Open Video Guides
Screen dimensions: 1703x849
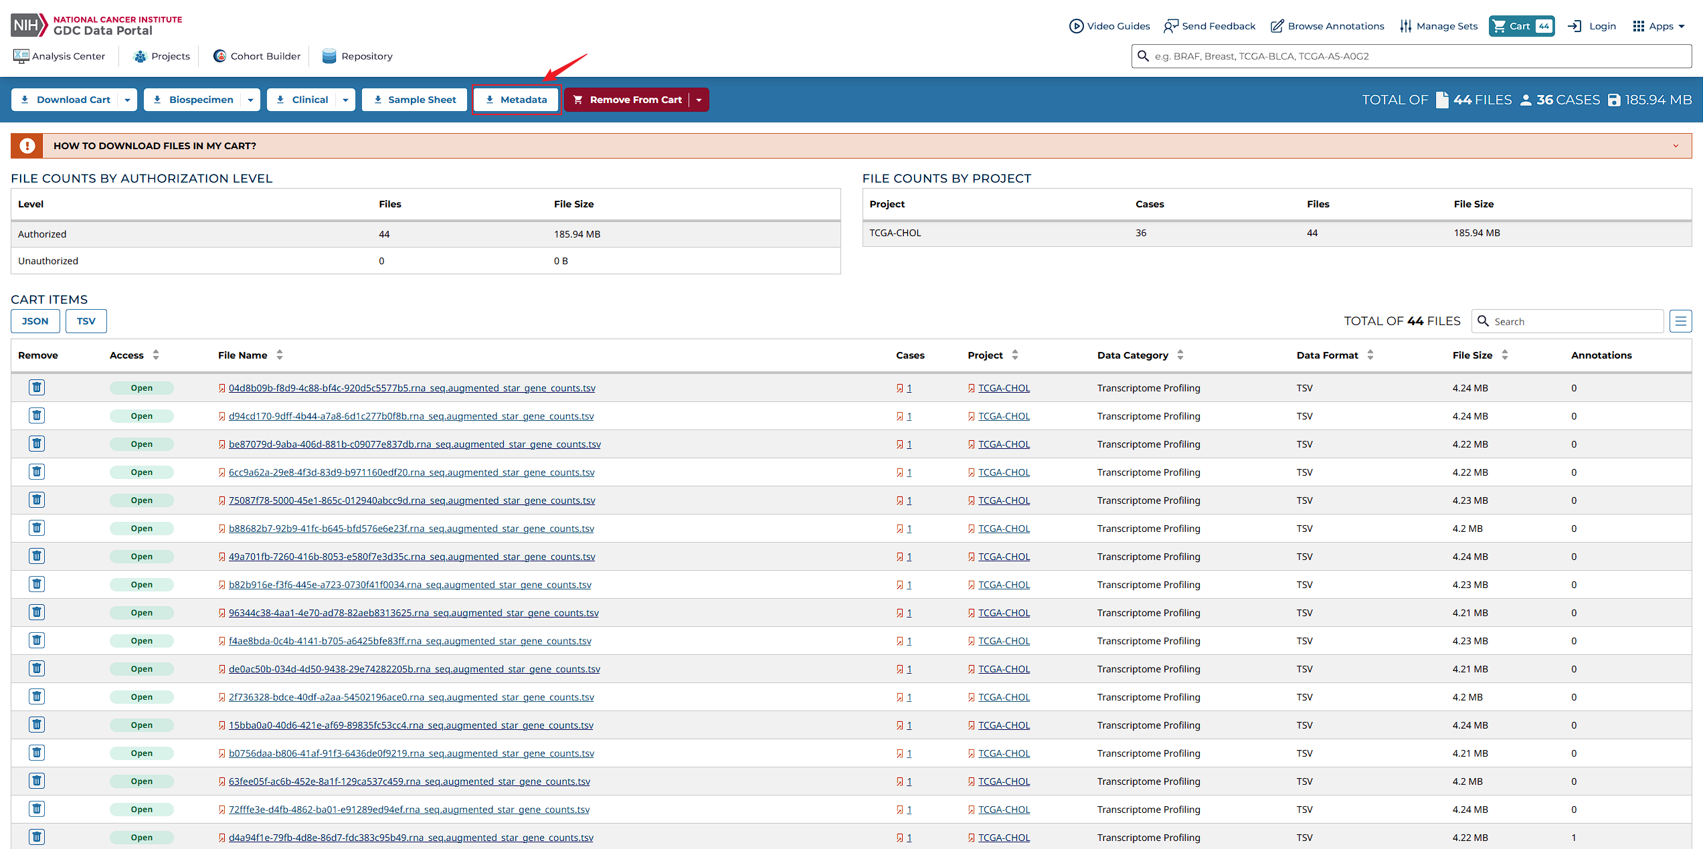click(1109, 26)
